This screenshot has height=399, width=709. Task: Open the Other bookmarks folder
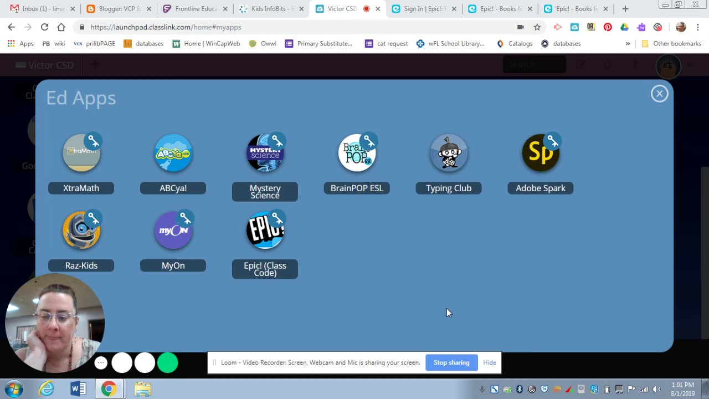click(671, 44)
